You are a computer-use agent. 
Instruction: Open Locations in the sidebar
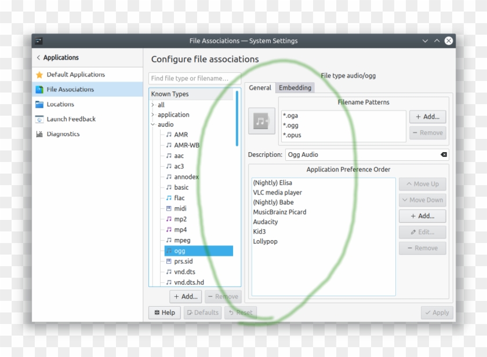pos(39,104)
